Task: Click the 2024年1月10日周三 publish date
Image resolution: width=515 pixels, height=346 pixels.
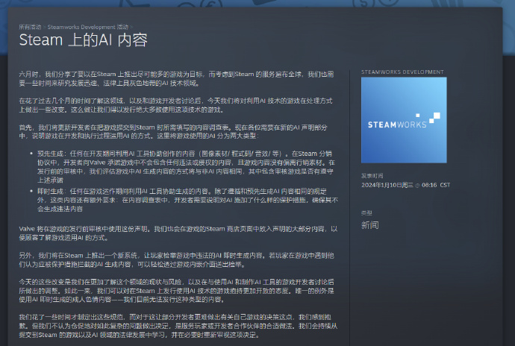Action: (387, 184)
